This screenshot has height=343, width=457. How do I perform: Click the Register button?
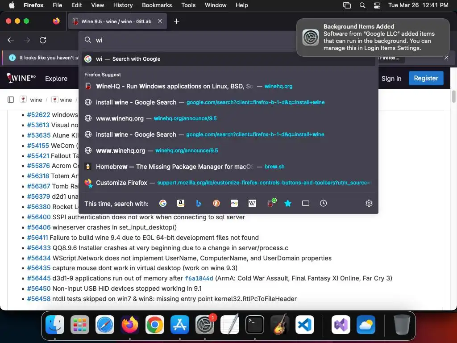click(426, 78)
